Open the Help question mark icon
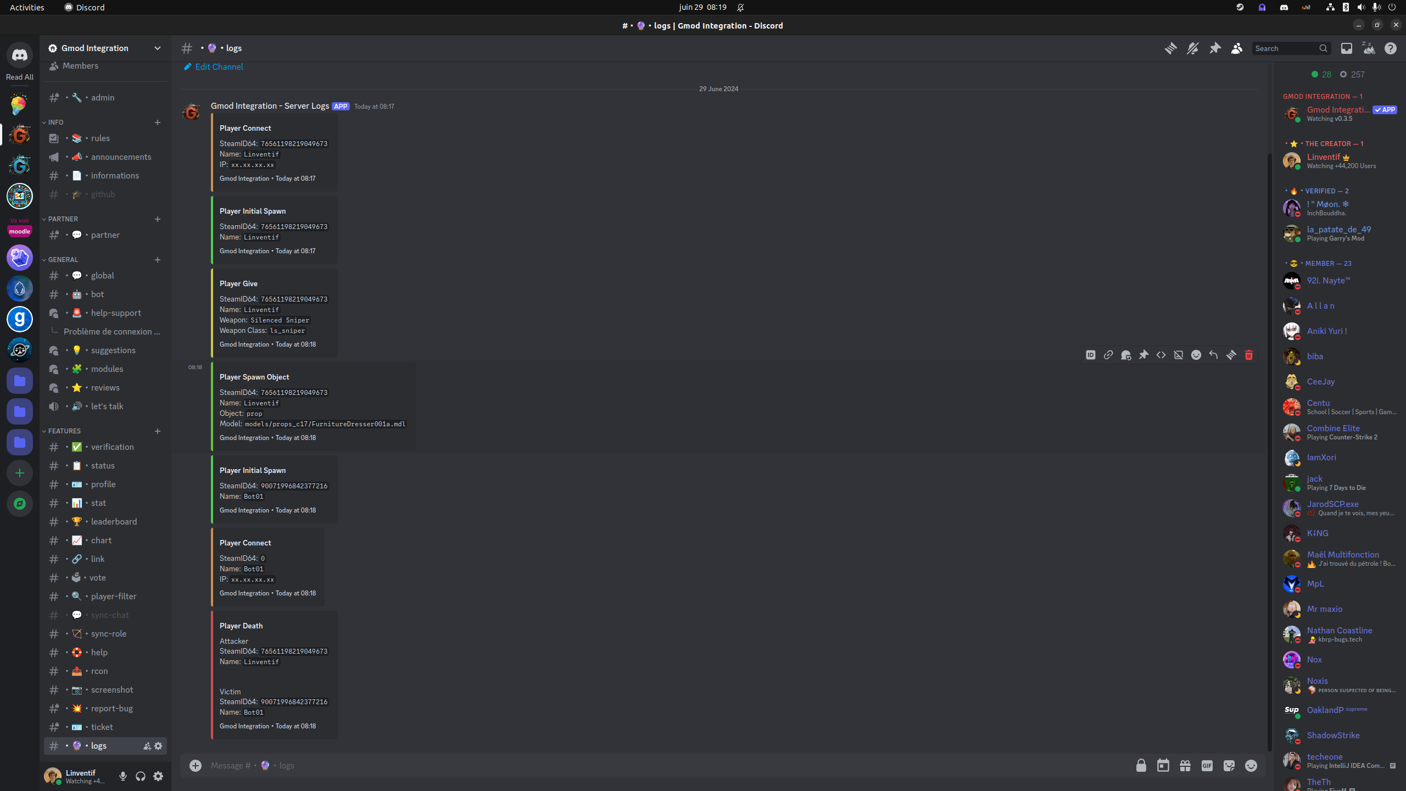The width and height of the screenshot is (1406, 791). tap(1391, 48)
